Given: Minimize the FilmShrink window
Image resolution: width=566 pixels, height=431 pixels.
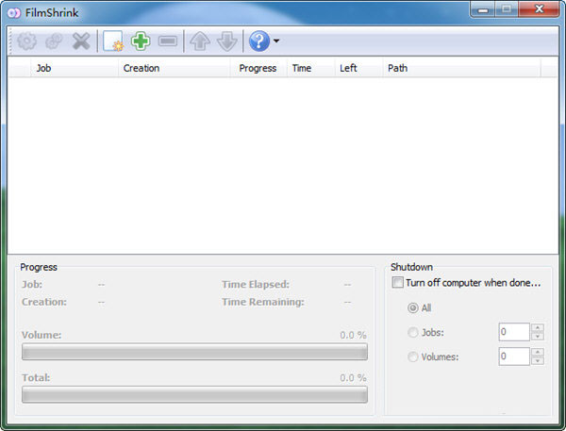Looking at the screenshot, I should (x=483, y=9).
